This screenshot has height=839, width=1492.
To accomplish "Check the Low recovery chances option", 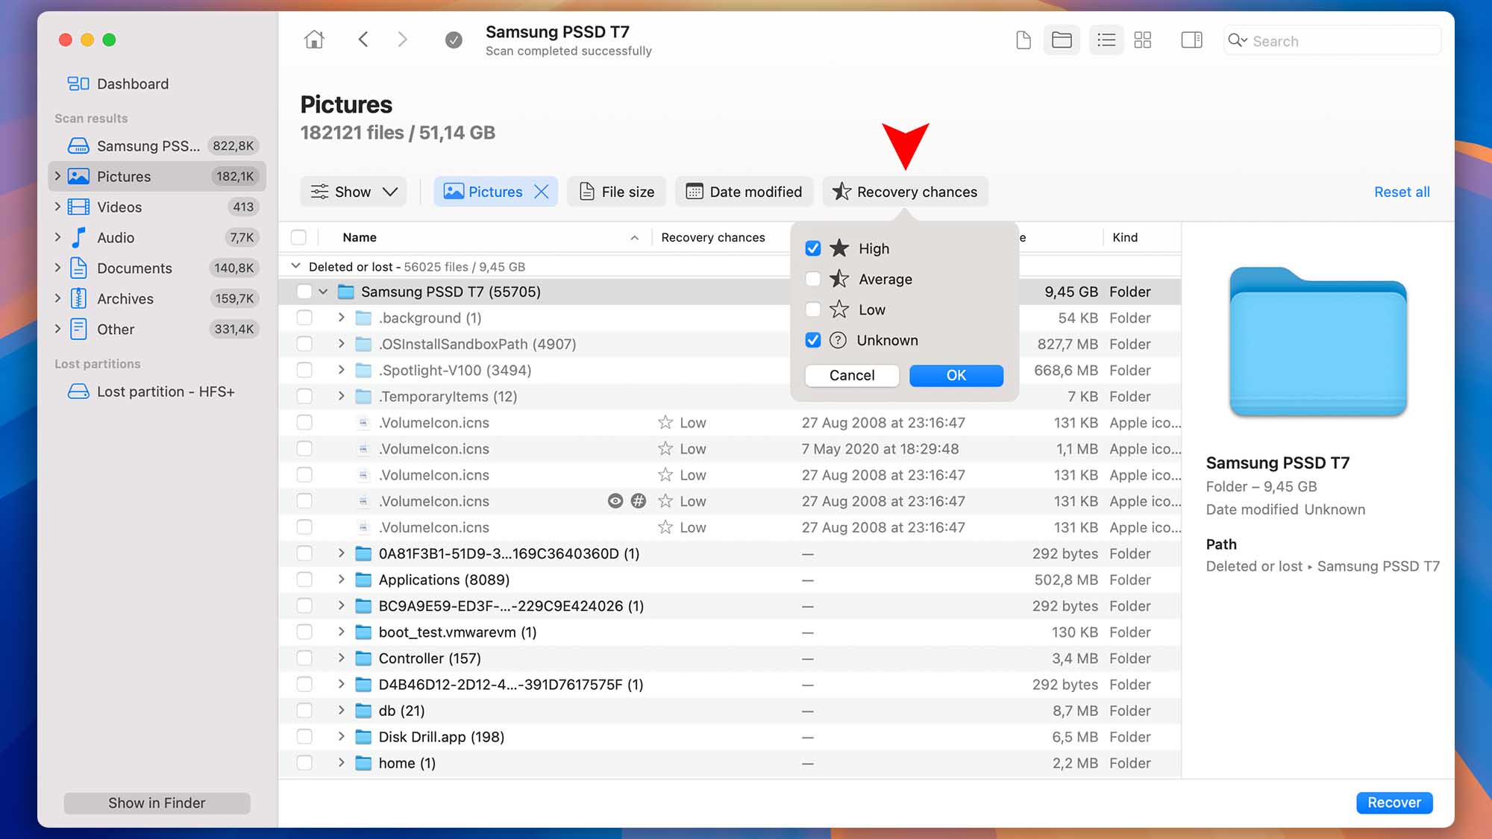I will 813,309.
